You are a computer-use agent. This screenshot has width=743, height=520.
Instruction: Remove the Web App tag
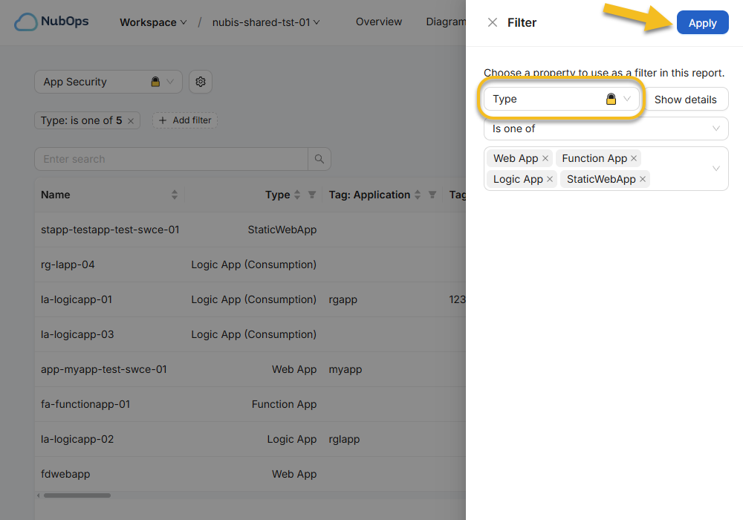pyautogui.click(x=545, y=158)
